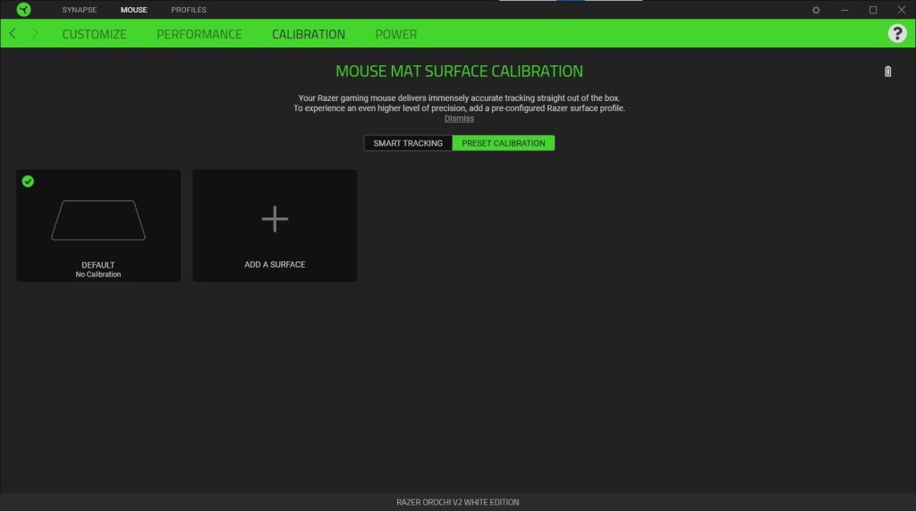Open the Synapse menu
This screenshot has width=916, height=511.
pyautogui.click(x=80, y=10)
